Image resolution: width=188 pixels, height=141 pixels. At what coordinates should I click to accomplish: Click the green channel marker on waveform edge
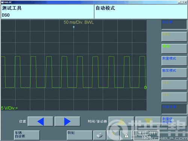(x=145, y=87)
